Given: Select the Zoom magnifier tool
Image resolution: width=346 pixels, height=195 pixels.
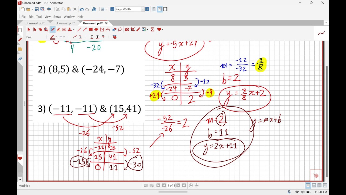Looking at the screenshot, I should click(x=46, y=30).
